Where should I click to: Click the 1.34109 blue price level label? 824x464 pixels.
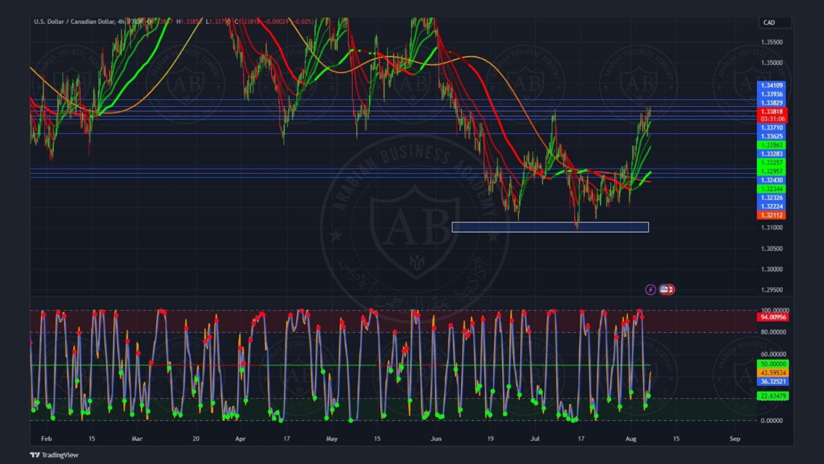[x=771, y=85]
